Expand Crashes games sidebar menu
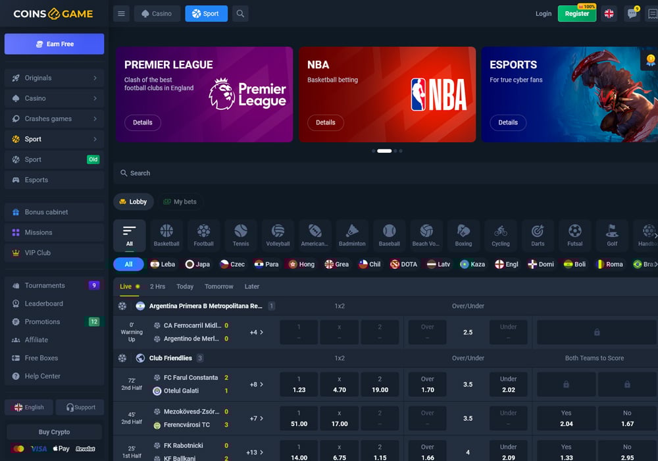Image resolution: width=658 pixels, height=461 pixels. tap(54, 119)
